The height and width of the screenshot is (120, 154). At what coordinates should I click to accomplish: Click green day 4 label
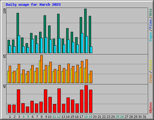click(23, 117)
